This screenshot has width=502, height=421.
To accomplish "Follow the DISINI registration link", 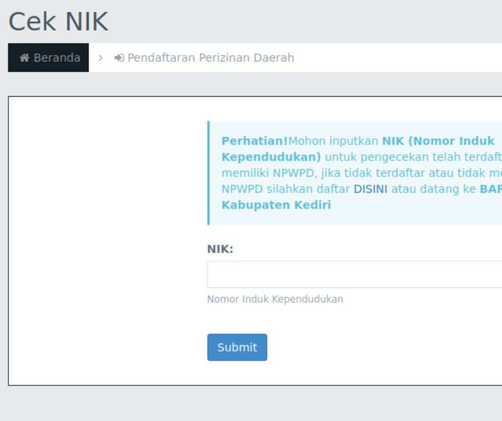I will (x=371, y=189).
